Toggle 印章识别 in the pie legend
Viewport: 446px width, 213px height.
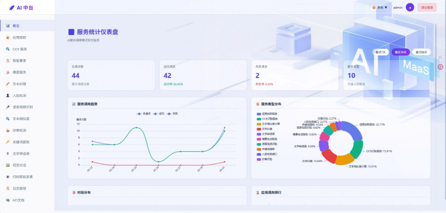264,159
